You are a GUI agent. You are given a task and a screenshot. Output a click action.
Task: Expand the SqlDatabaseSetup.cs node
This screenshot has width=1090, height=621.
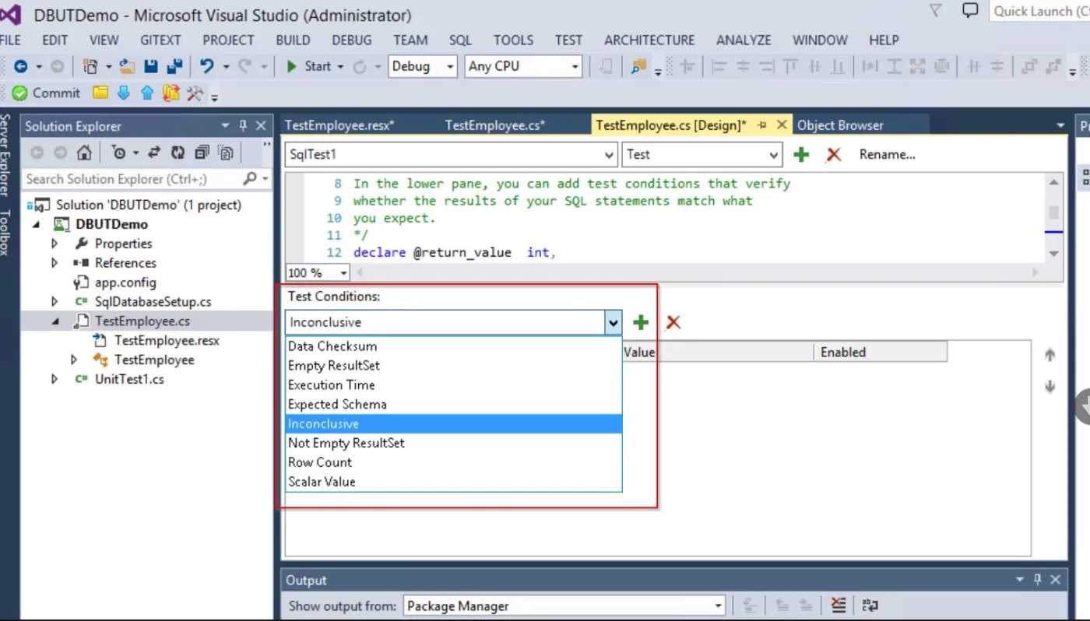(54, 302)
